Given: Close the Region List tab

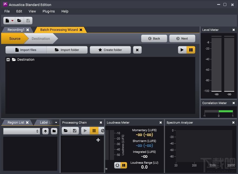Looking at the screenshot, I should pos(27,123).
